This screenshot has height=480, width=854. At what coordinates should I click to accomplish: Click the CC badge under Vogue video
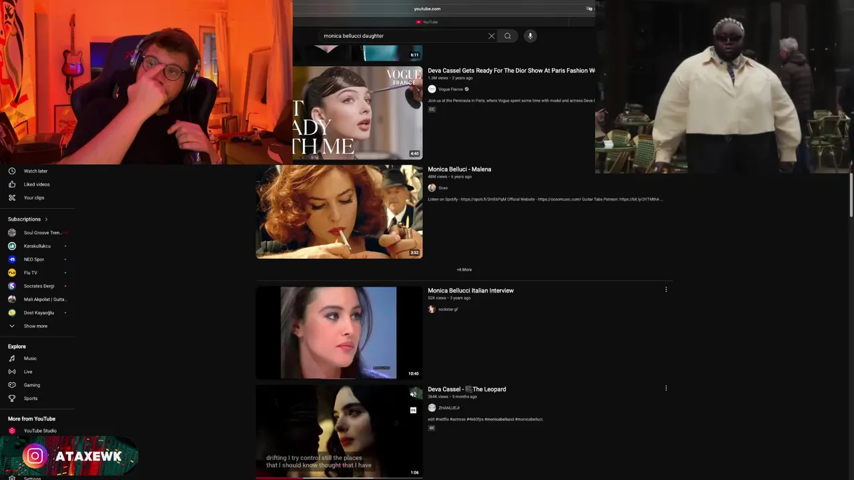(432, 109)
